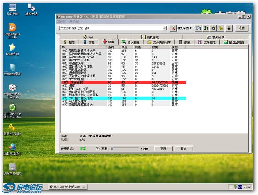The height and width of the screenshot is (195, 258).
Task: Open 识别苹果分区 desktop icon
Action: (12, 169)
